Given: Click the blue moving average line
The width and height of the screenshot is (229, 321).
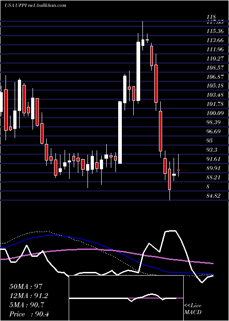Looking at the screenshot, I should click(106, 247).
